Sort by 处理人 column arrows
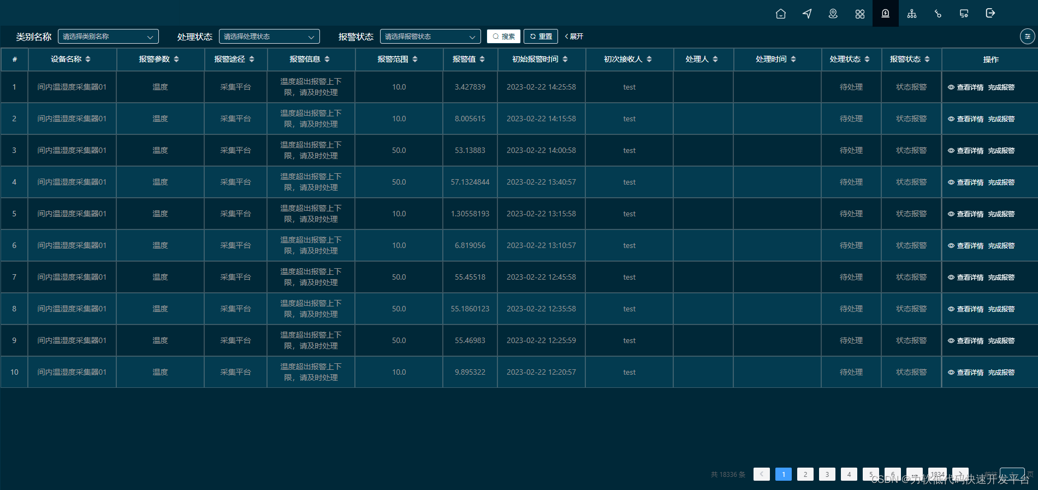Image resolution: width=1038 pixels, height=490 pixels. [x=715, y=59]
